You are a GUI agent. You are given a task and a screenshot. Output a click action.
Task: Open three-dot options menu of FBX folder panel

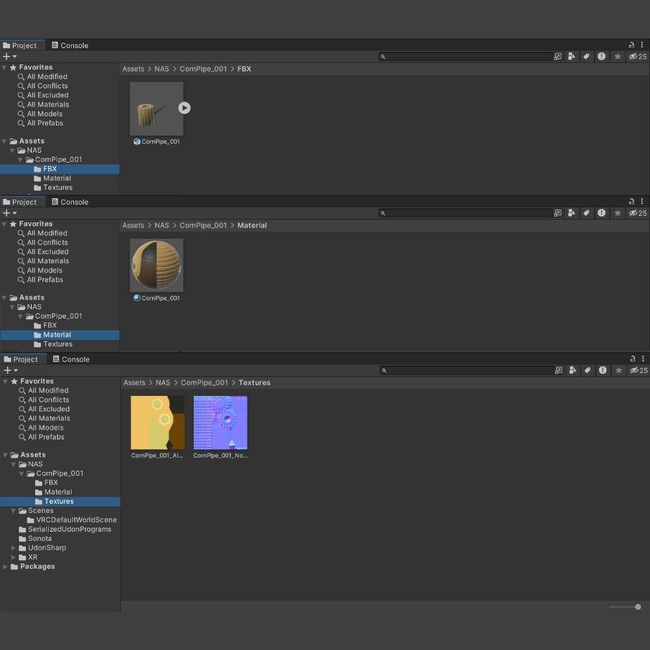(x=642, y=45)
